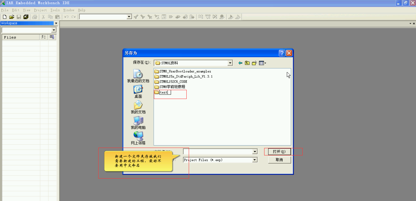
Task: Click the Help question mark in the dialog title bar
Action: 282,53
